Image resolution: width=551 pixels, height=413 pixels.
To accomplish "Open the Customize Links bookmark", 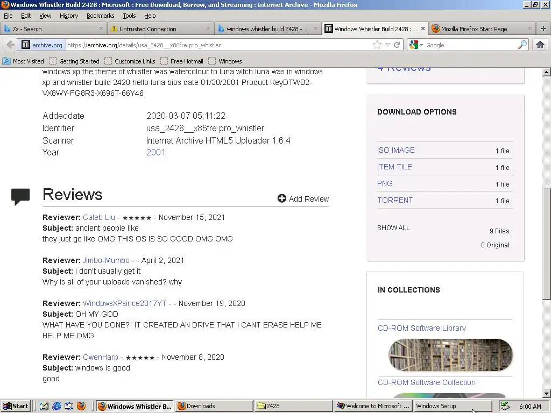I will [130, 61].
